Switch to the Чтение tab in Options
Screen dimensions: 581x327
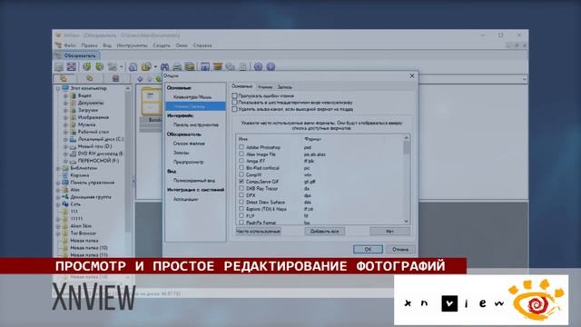(265, 87)
